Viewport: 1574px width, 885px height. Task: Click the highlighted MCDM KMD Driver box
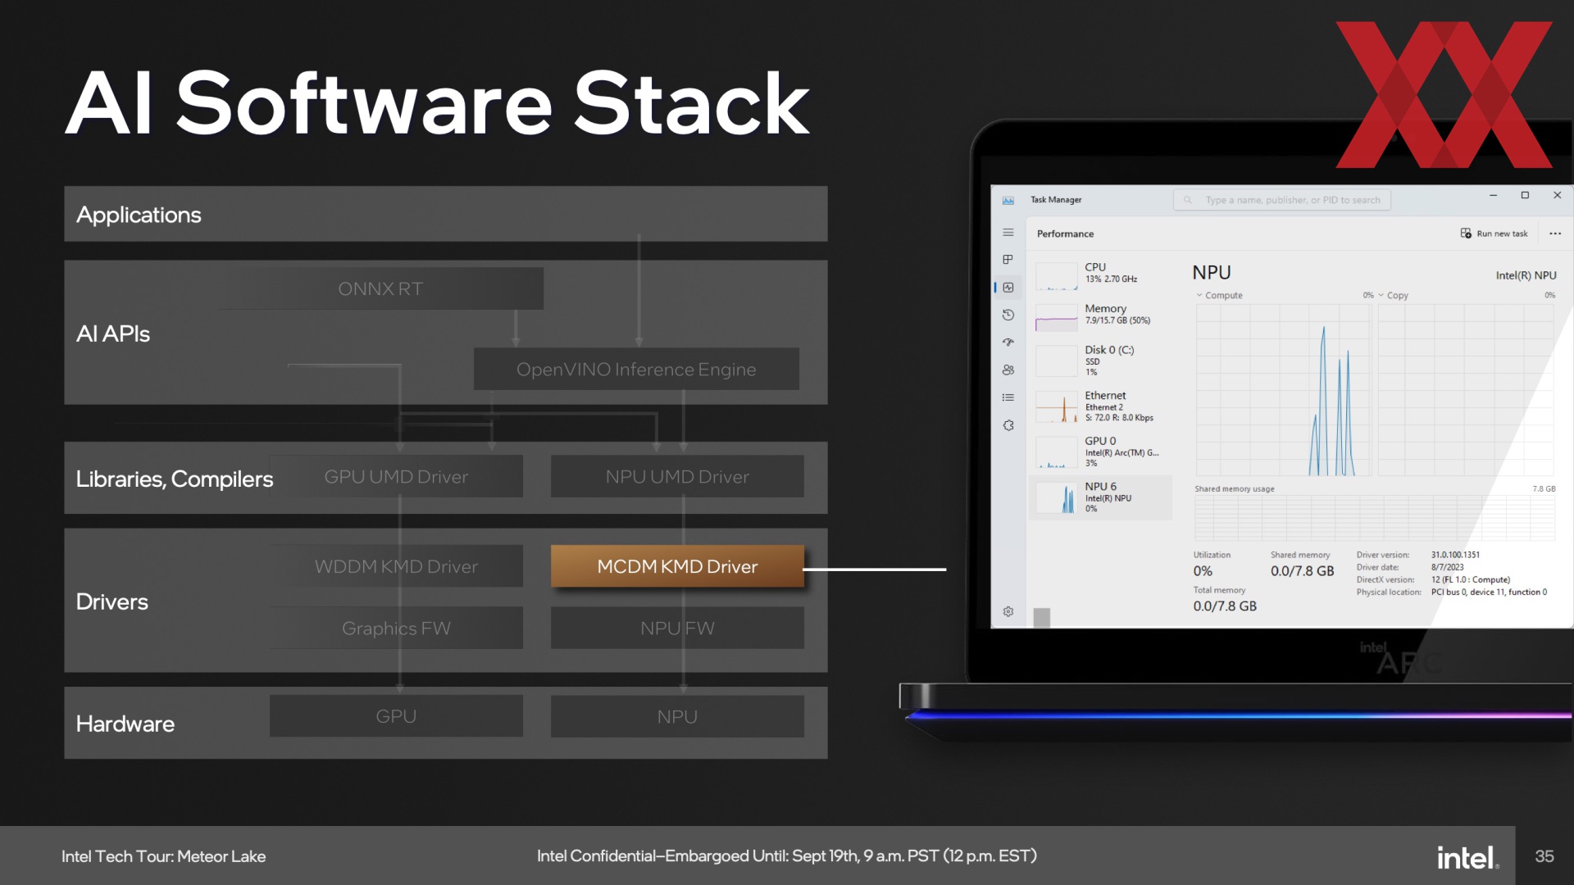[677, 566]
